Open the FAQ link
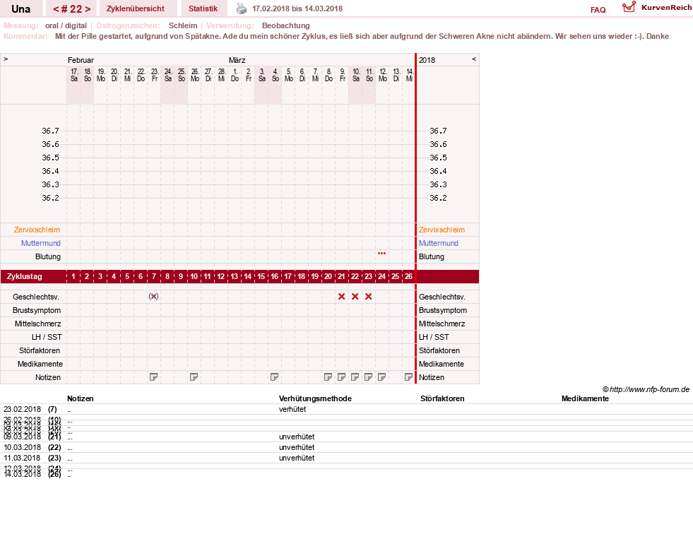Screen dimensions: 693x539 [598, 10]
